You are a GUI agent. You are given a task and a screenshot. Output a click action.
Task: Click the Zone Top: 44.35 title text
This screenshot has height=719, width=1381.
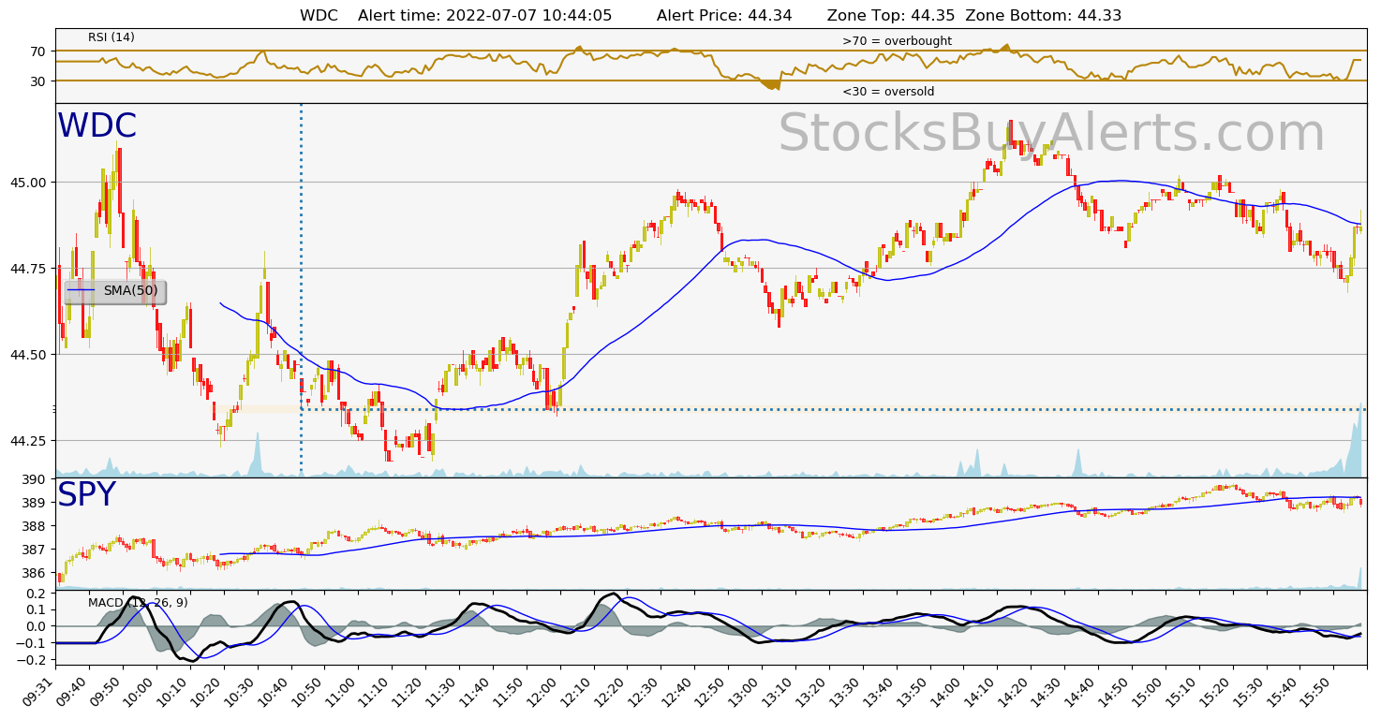[889, 16]
